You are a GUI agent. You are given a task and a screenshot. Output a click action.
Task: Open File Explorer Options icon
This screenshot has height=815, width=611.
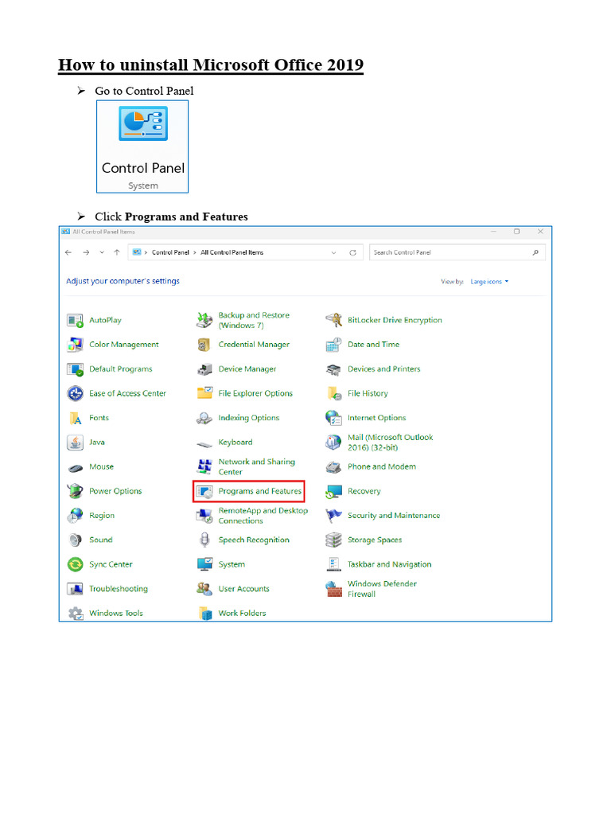pyautogui.click(x=204, y=393)
